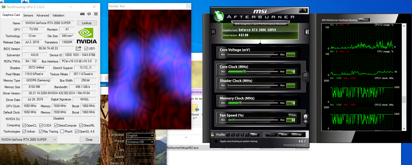Adjust the Core Voltage slider
The width and height of the screenshot is (412, 165).
(252, 54)
